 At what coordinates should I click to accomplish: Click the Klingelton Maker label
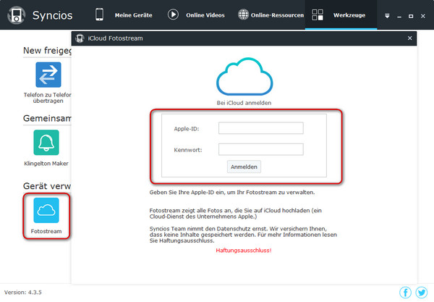46,164
